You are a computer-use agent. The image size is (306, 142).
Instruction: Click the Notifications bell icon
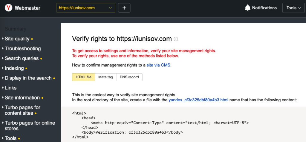point(247,8)
